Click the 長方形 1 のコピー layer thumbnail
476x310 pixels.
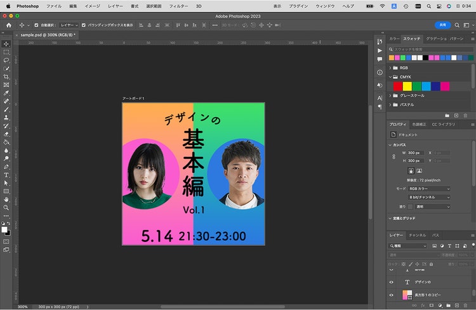407,295
